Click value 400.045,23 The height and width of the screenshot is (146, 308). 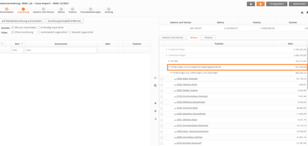(301, 73)
